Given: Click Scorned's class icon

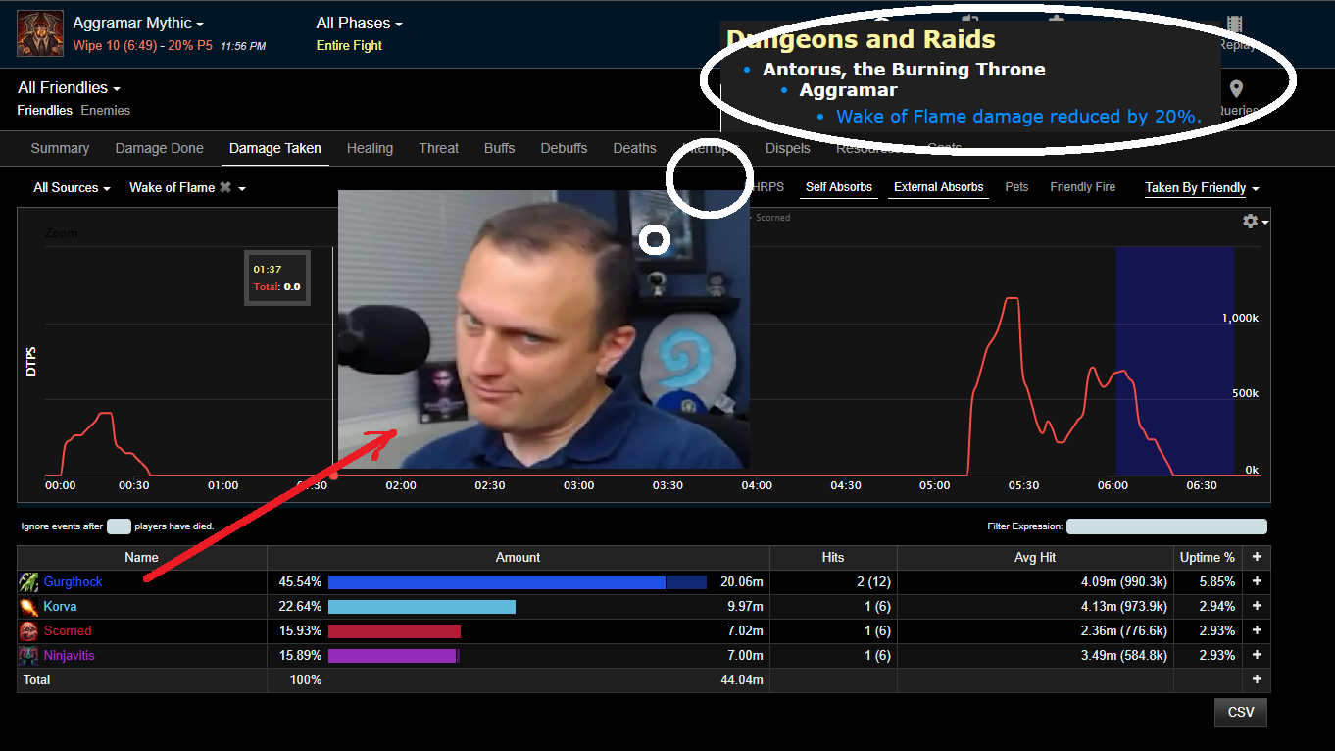Looking at the screenshot, I should (28, 631).
